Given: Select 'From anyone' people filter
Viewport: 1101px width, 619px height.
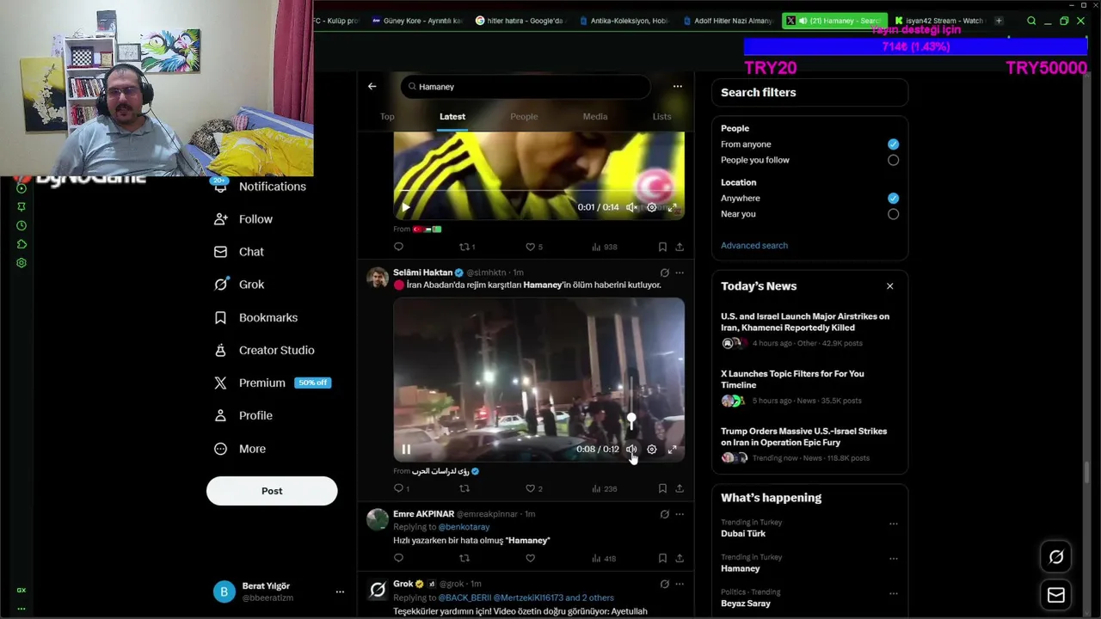Looking at the screenshot, I should click(x=893, y=144).
